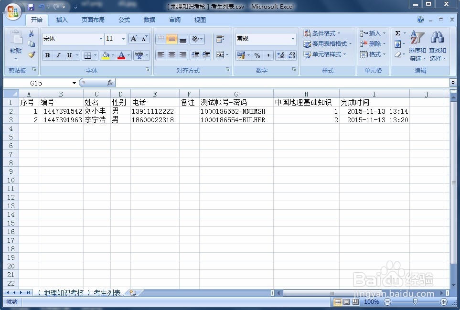Viewport: 460px width, 310px height.
Task: Select the Format Painter brush
Action: 32,54
